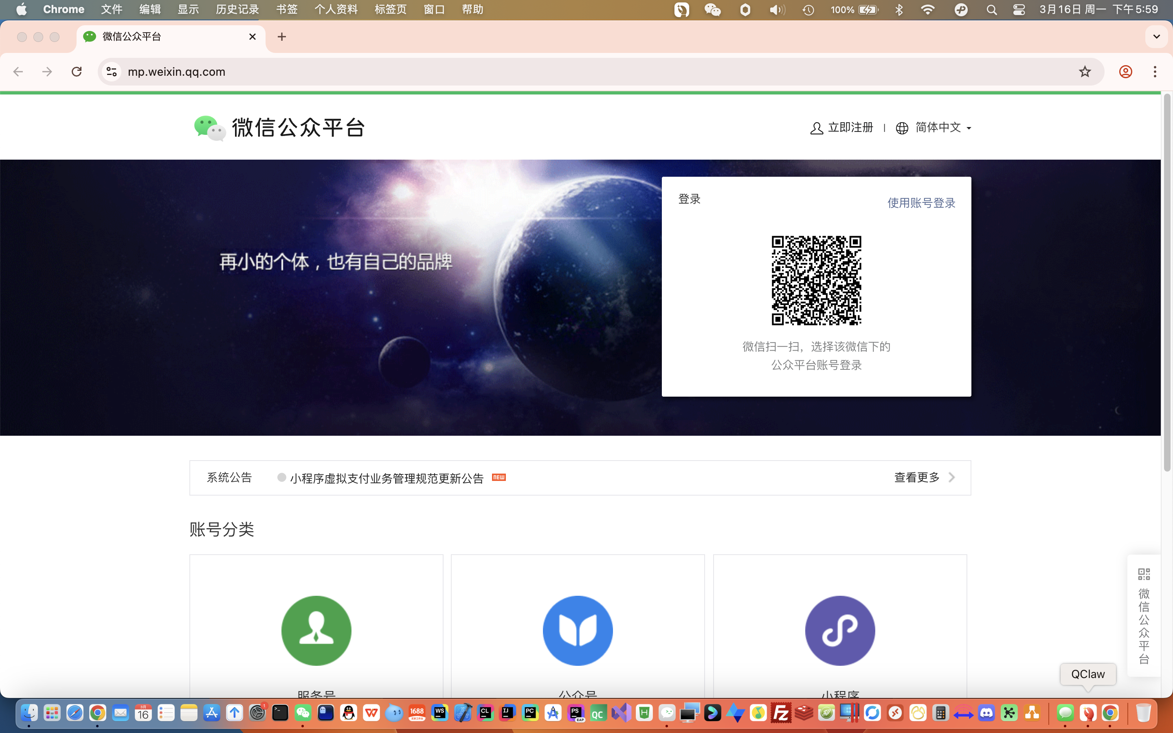Expand the Chrome tab search chevron

pos(1156,37)
